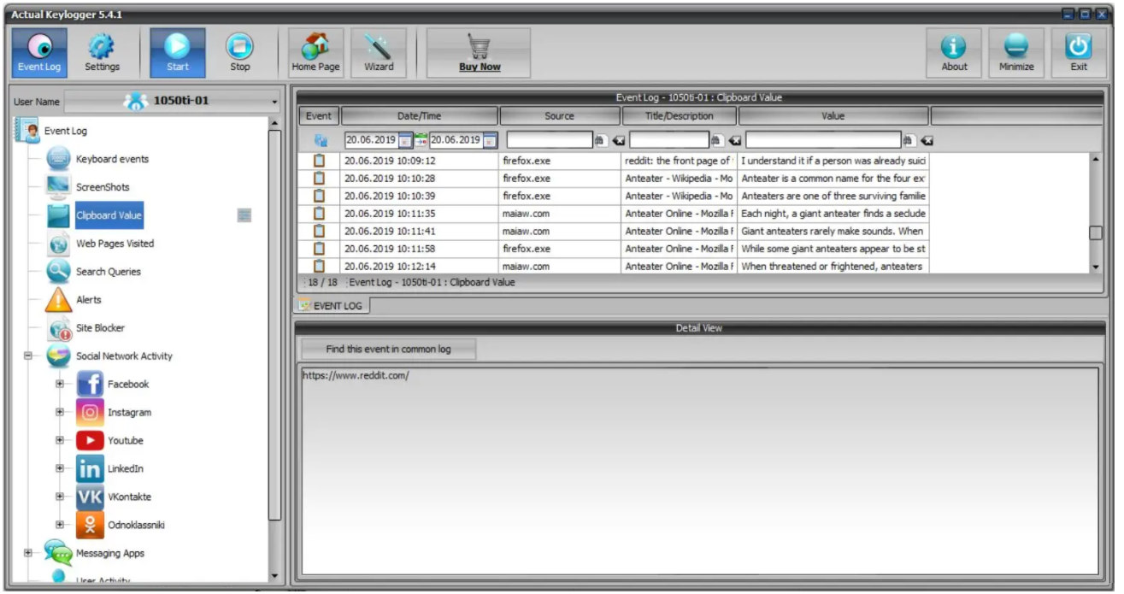The width and height of the screenshot is (1124, 594).
Task: Click the Title/Description filter input field
Action: coord(668,140)
